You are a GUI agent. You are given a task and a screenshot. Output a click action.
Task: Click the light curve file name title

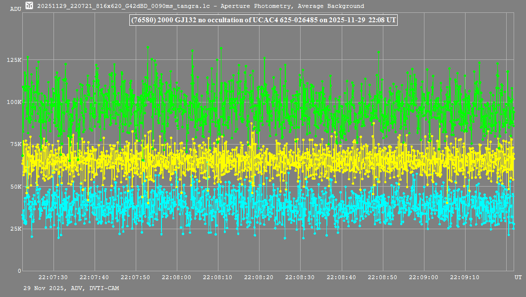click(201, 6)
